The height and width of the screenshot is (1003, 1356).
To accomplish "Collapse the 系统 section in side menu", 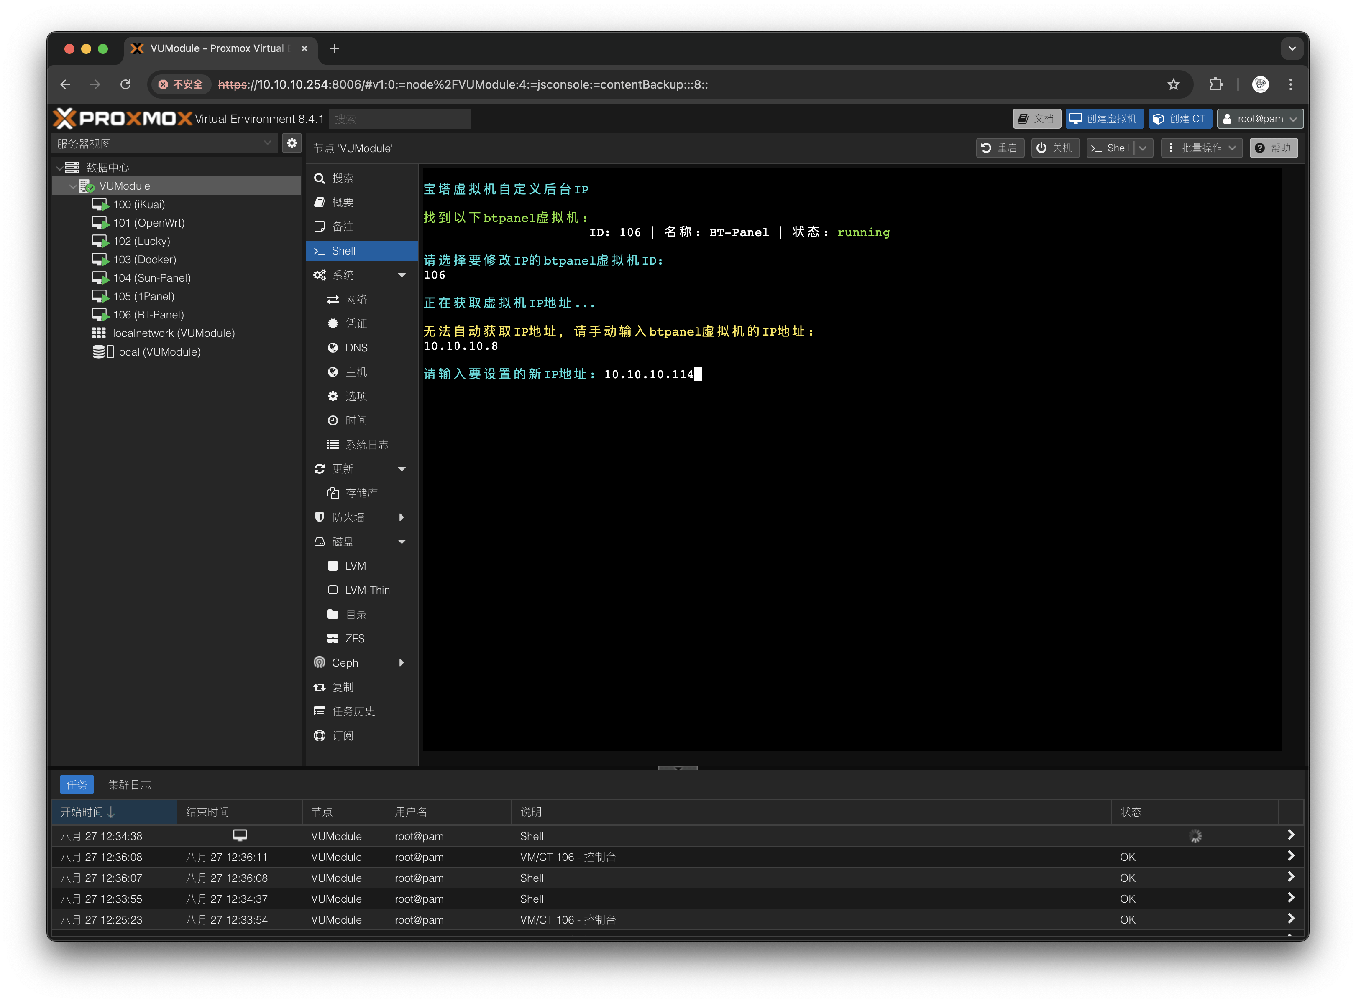I will [x=402, y=275].
